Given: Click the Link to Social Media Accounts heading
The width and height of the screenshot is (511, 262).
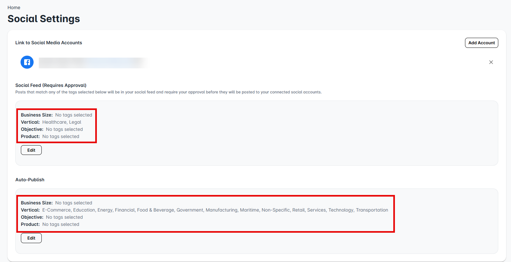Looking at the screenshot, I should coord(49,43).
